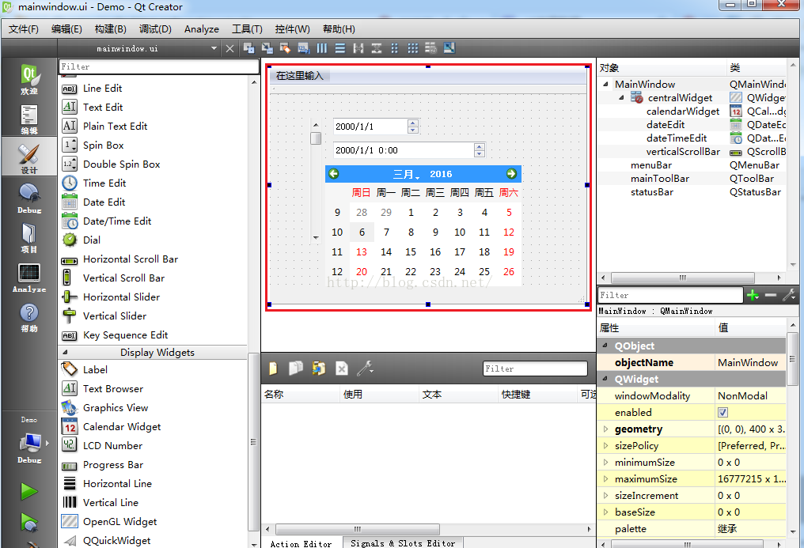804x548 pixels.
Task: Open the 调试(D) menu
Action: coord(155,29)
